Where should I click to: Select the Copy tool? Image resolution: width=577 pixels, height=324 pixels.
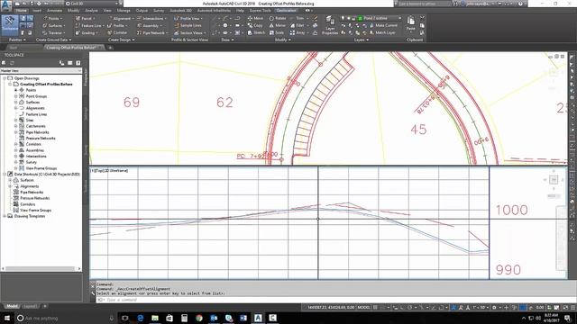click(x=255, y=26)
